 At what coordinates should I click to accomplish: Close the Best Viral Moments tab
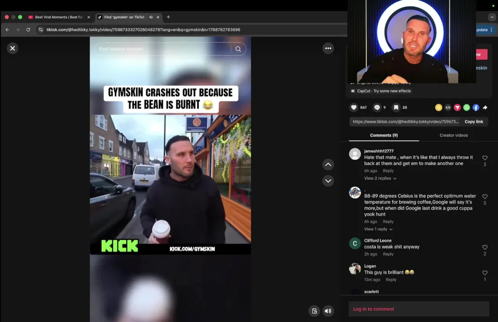[89, 17]
